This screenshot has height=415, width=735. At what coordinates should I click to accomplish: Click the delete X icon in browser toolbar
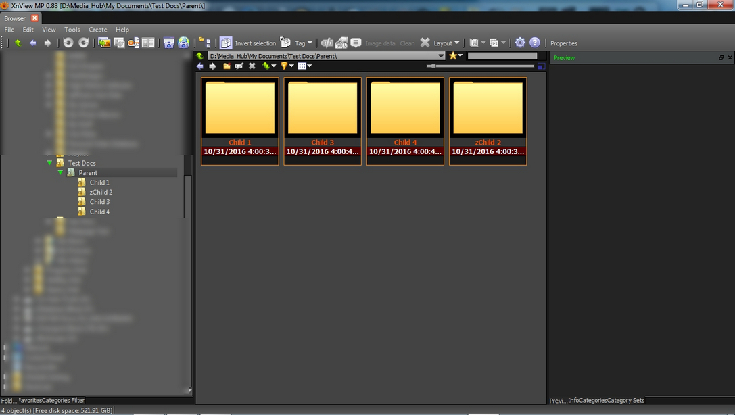(x=252, y=66)
